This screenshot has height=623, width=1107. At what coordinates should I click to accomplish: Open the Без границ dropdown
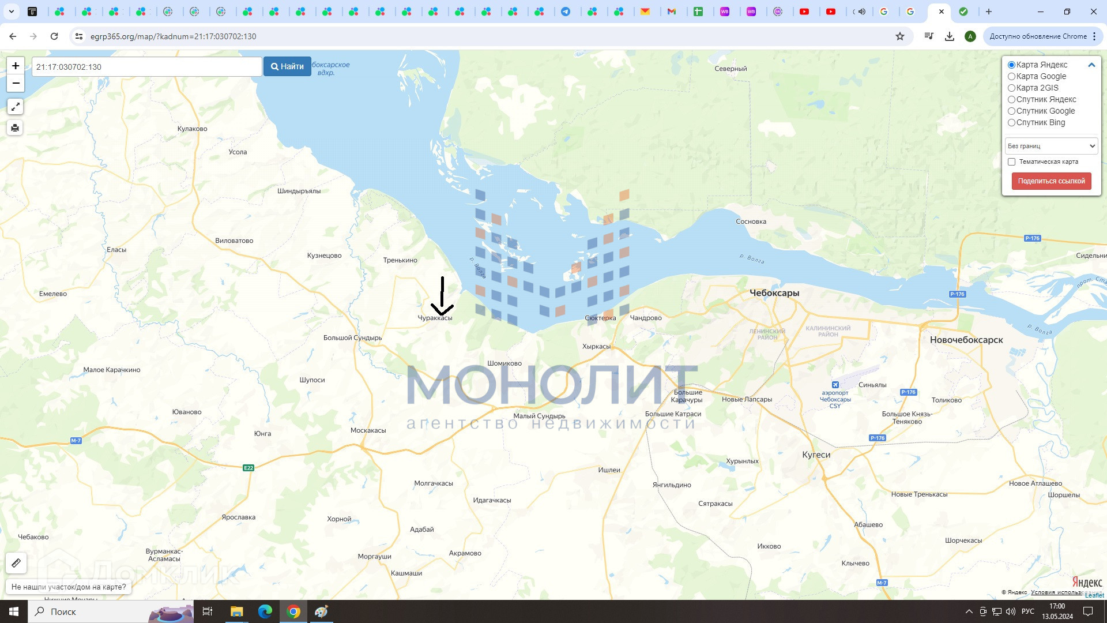[x=1051, y=146]
